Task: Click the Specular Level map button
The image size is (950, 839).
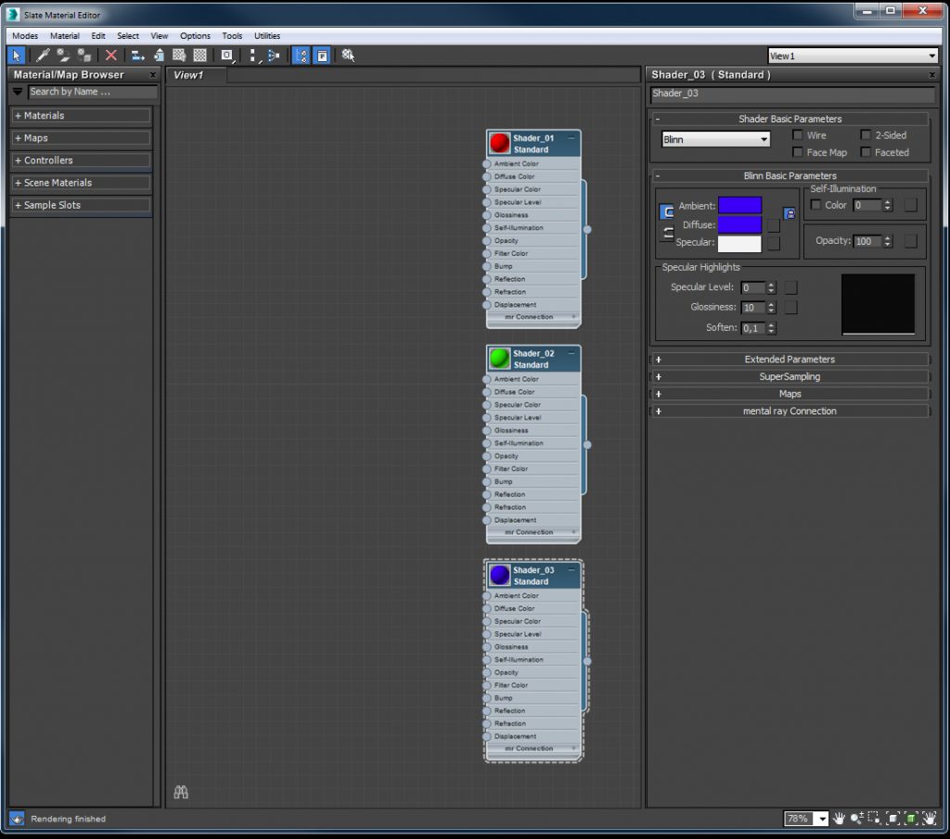Action: (x=790, y=287)
